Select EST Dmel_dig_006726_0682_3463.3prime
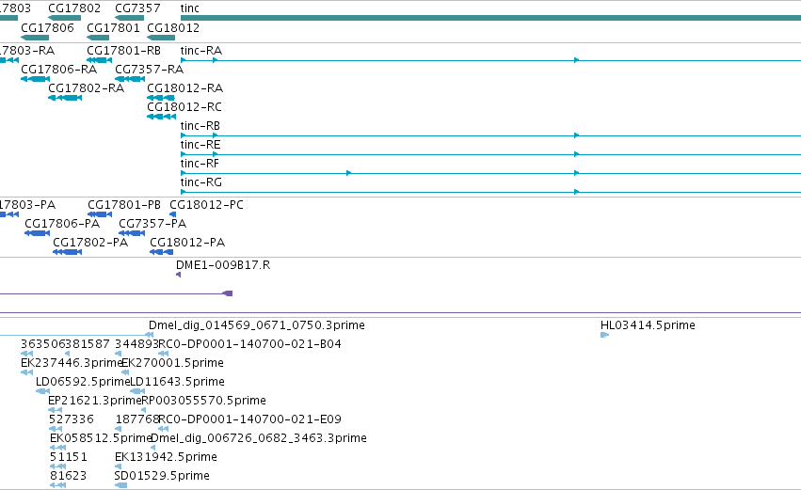 pos(259,439)
